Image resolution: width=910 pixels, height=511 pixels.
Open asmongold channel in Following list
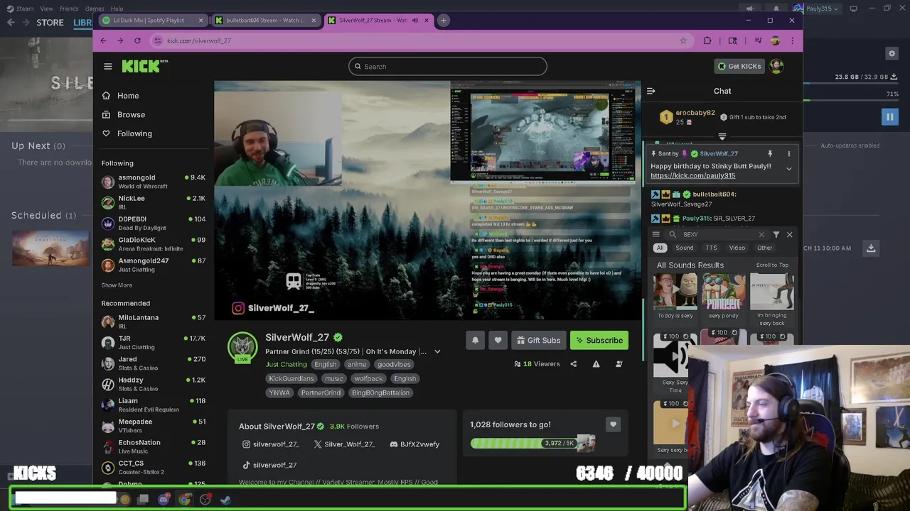[x=153, y=182]
